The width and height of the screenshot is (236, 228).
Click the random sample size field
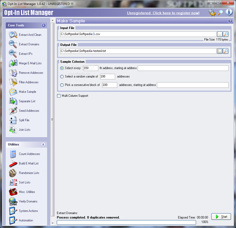coord(107,76)
